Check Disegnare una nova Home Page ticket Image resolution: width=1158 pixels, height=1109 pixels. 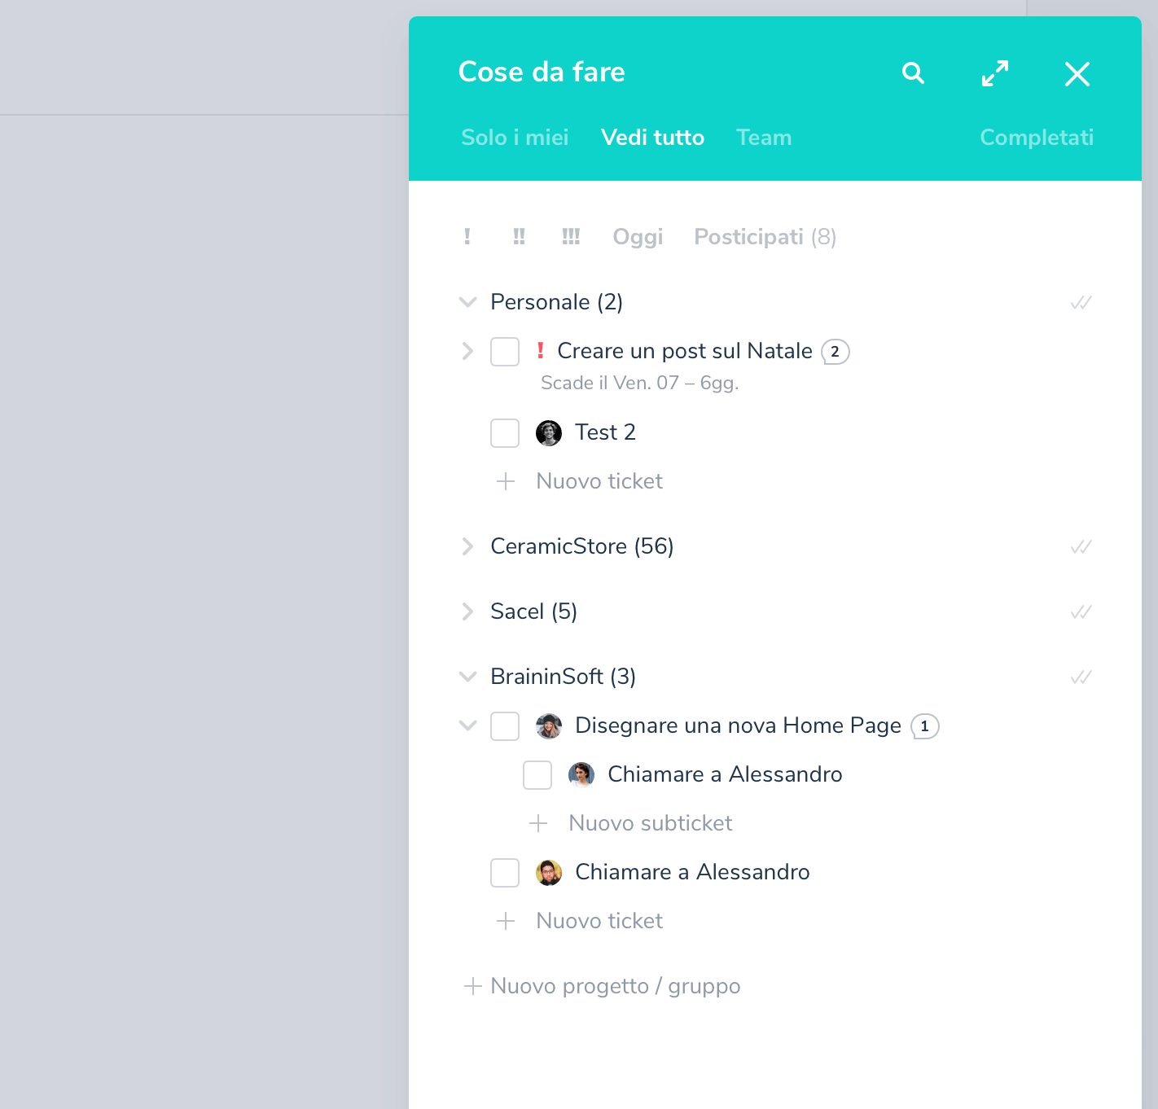pos(505,726)
